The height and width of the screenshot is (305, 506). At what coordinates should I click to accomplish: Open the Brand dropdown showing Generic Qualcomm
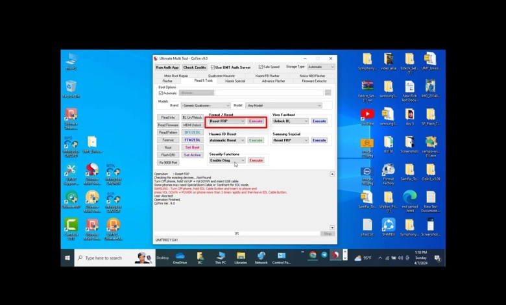coord(206,105)
